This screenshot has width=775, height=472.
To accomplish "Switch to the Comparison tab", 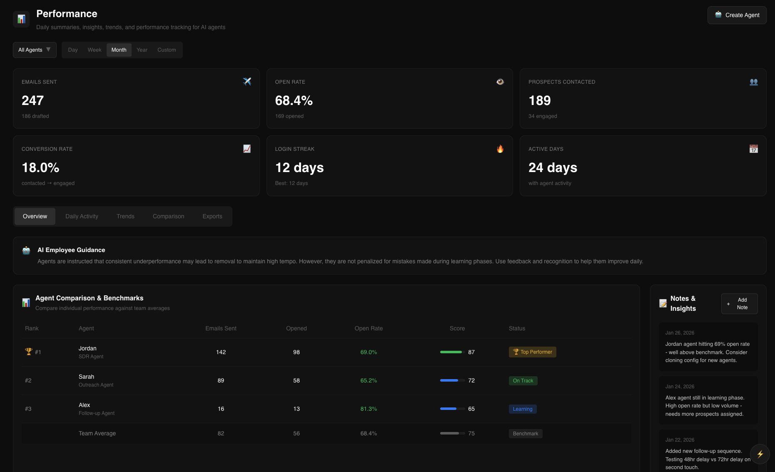I will pos(168,216).
